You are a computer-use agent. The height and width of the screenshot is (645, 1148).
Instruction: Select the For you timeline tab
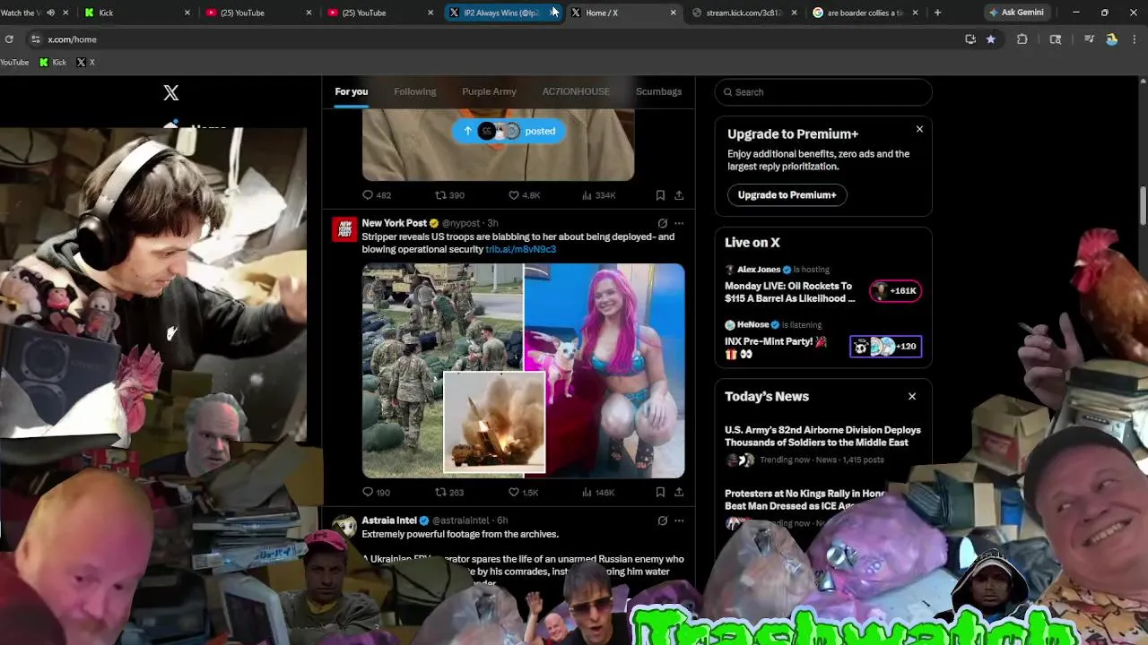click(352, 91)
